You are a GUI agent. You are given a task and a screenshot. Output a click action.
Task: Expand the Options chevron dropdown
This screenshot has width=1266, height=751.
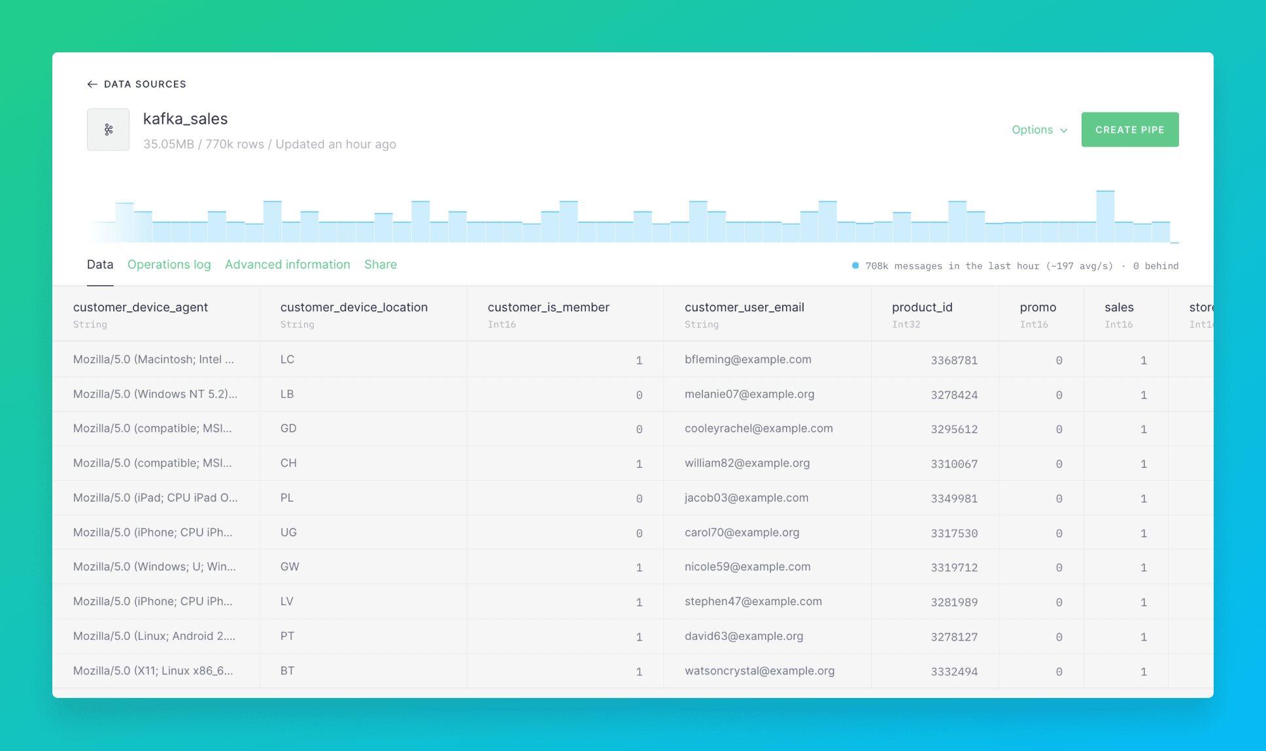(1064, 130)
